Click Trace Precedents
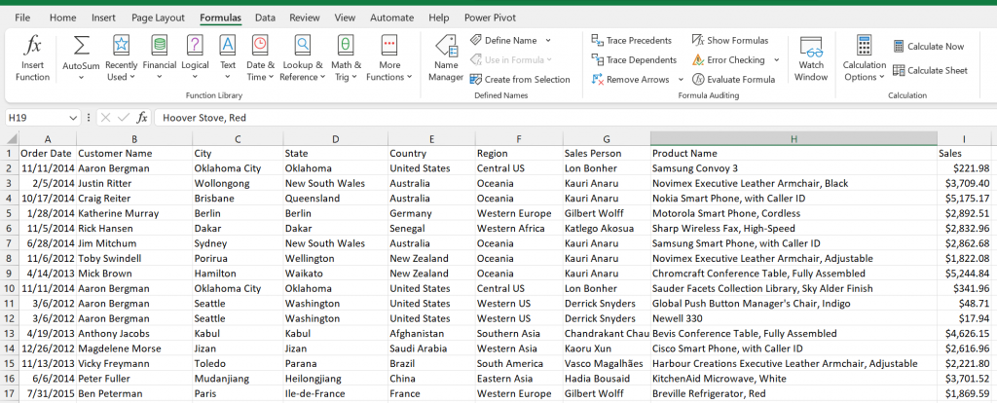Screen dimensions: 997x403 tap(631, 40)
